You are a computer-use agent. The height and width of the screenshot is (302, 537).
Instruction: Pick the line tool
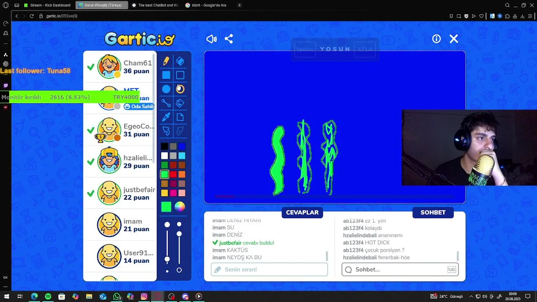coord(166,103)
